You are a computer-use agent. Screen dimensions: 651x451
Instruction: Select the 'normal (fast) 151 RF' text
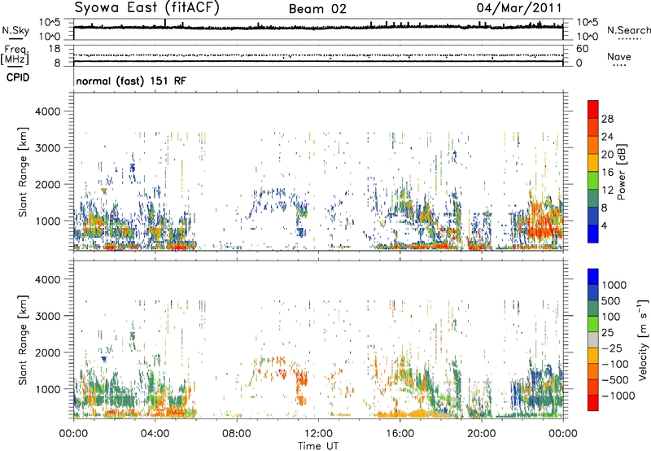[131, 81]
